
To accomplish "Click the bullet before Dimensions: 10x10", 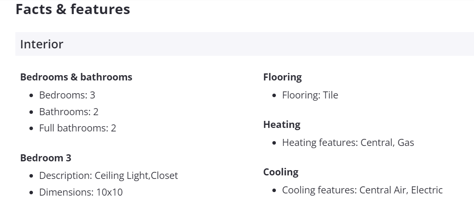I will [x=32, y=193].
